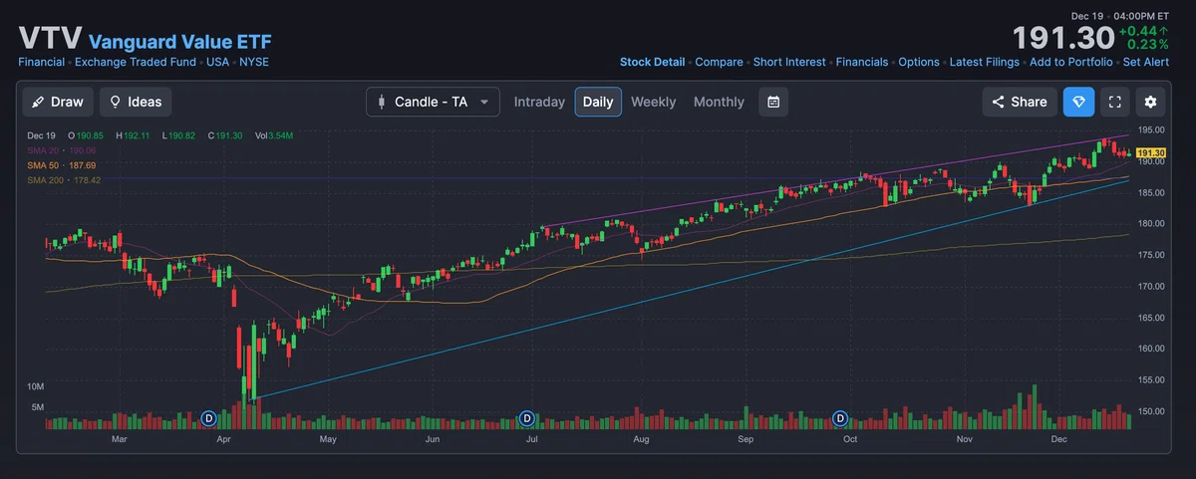Click the candlestick icon in chart type selector
Screen dimensions: 1196x479
[x=384, y=102]
